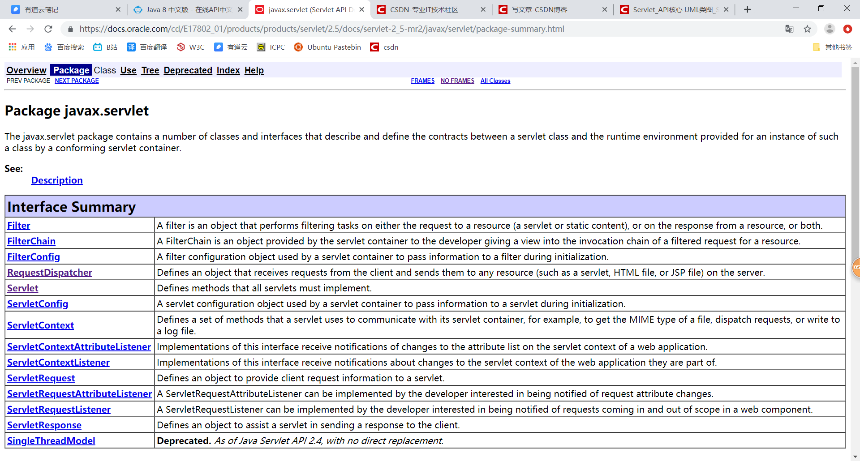Open the W3C bookmark
This screenshot has width=860, height=461.
(191, 47)
